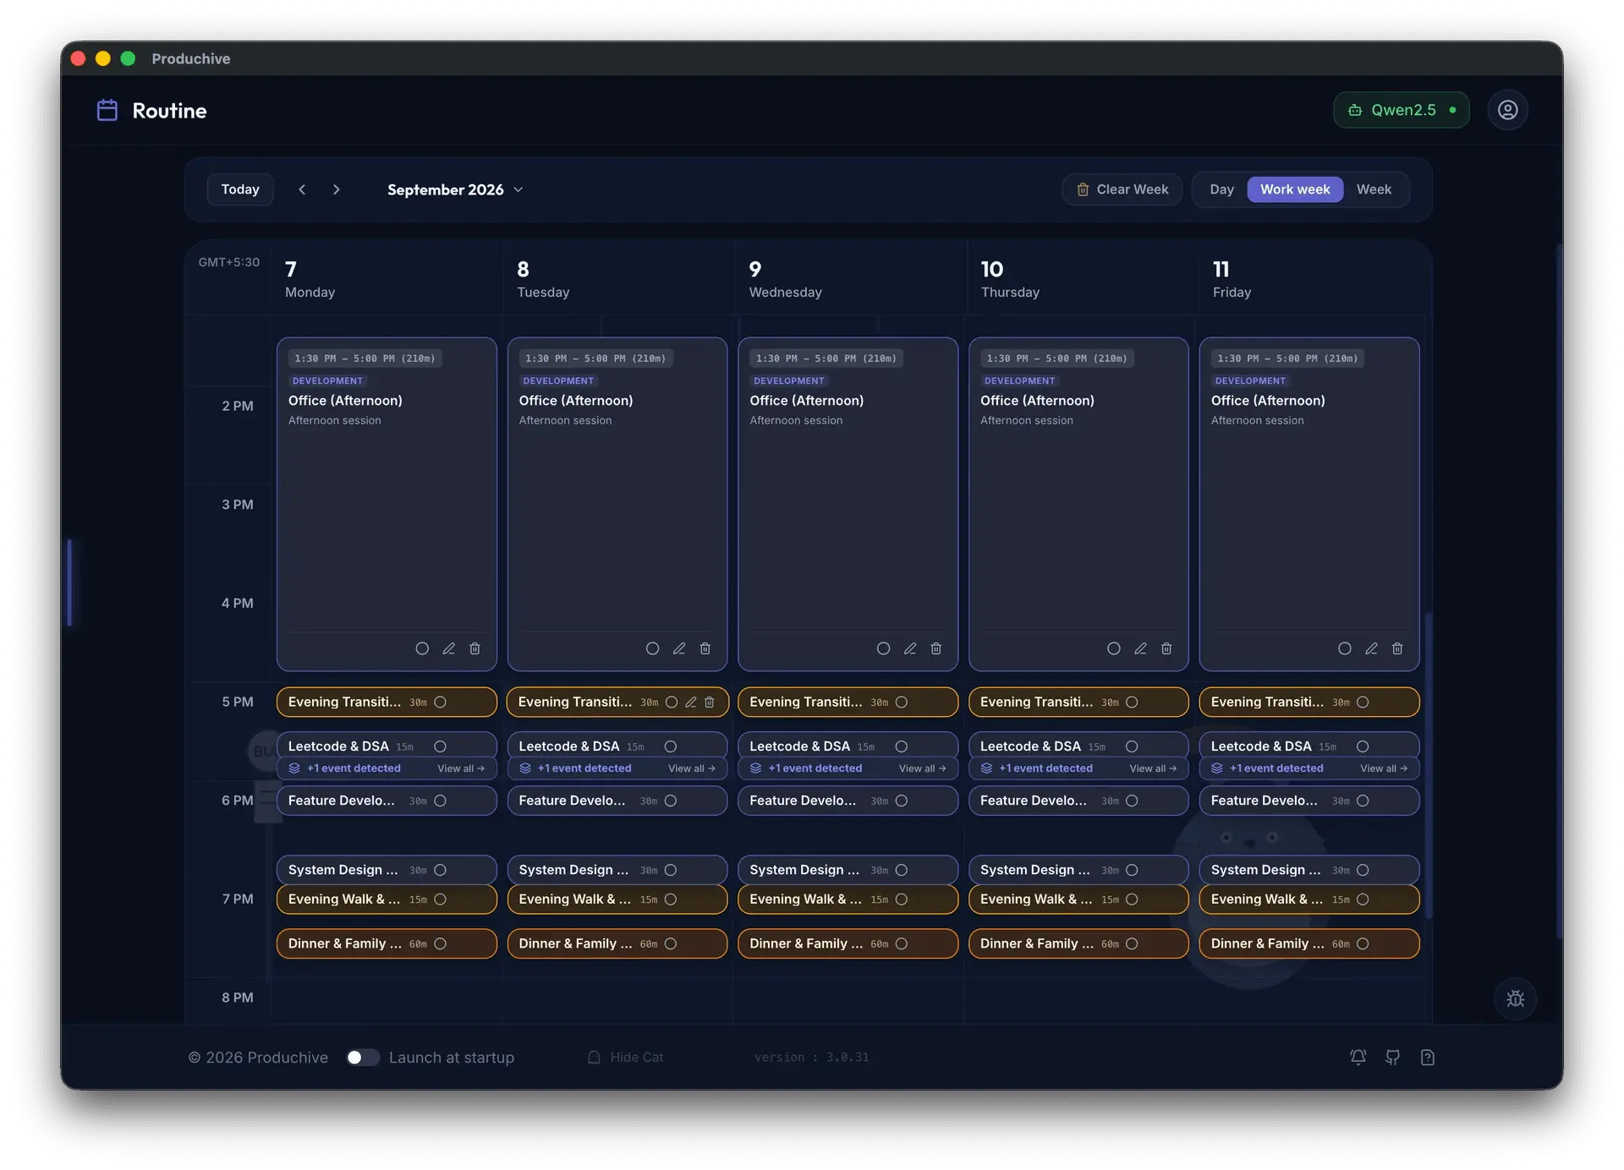Delete Tuesday's Office (Afternoon) block
Viewport: 1624px width, 1170px height.
(x=705, y=648)
